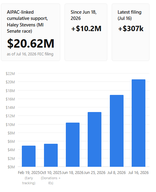Viewport: 156px width, 192px height.
Task: Select the +$10.2M value
Action: pos(86,29)
